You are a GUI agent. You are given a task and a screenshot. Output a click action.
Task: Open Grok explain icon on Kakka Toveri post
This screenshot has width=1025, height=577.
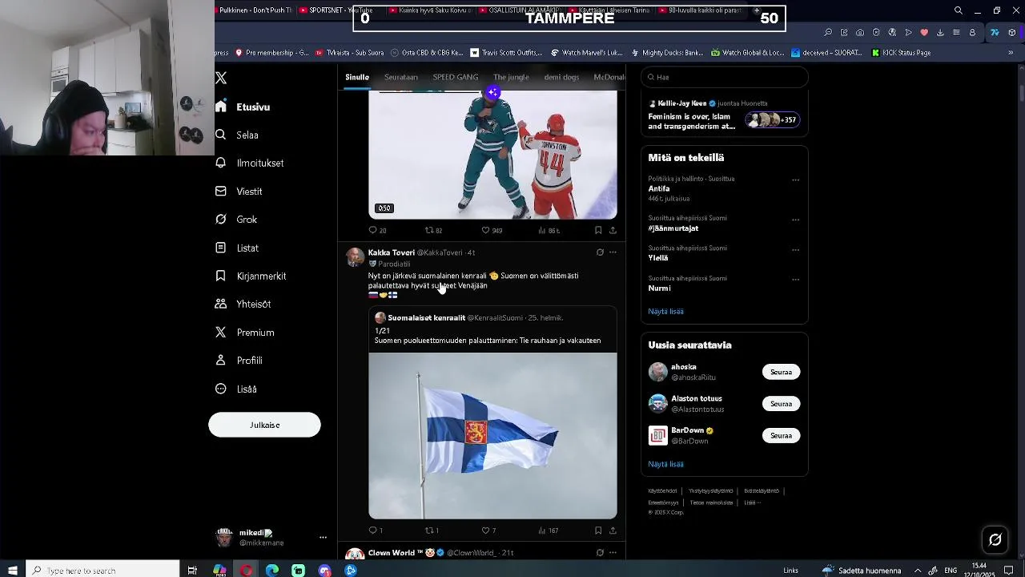(x=600, y=252)
